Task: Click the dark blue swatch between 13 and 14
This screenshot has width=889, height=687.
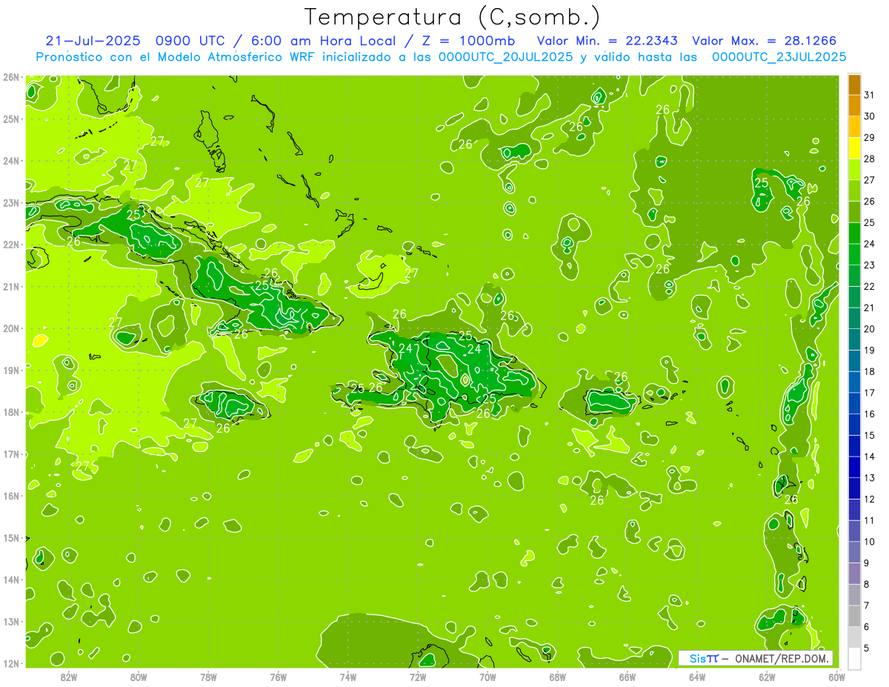Action: pos(854,468)
